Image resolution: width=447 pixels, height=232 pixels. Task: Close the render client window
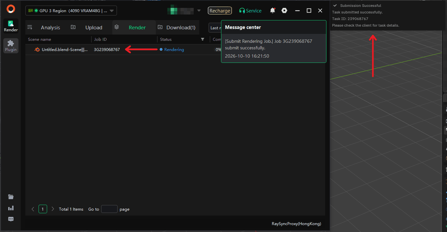320,11
